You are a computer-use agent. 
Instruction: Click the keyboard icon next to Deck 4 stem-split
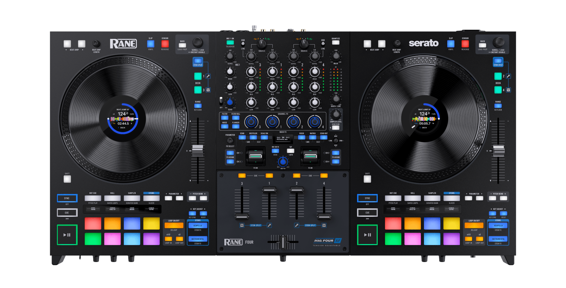tap(509, 90)
